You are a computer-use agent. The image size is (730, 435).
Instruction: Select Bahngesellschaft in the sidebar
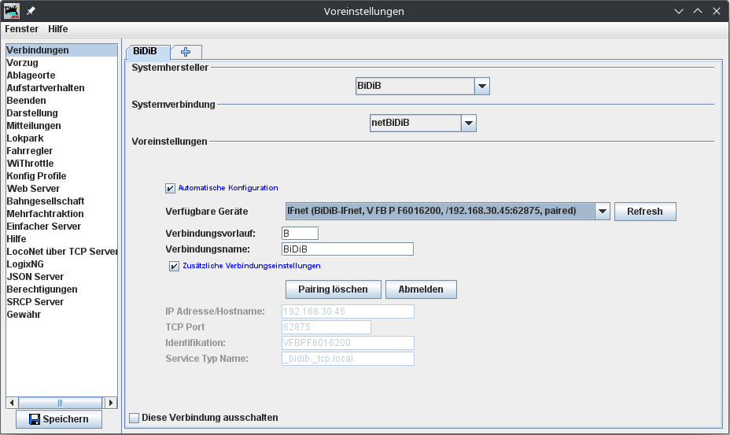(61, 201)
